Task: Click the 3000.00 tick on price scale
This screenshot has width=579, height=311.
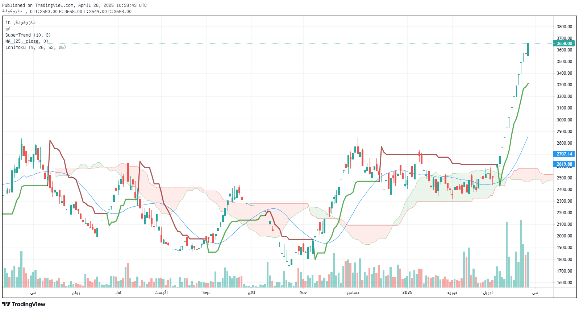Action: [564, 120]
